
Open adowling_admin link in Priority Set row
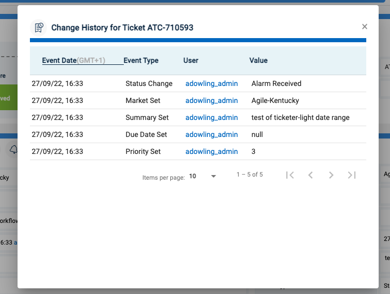212,151
